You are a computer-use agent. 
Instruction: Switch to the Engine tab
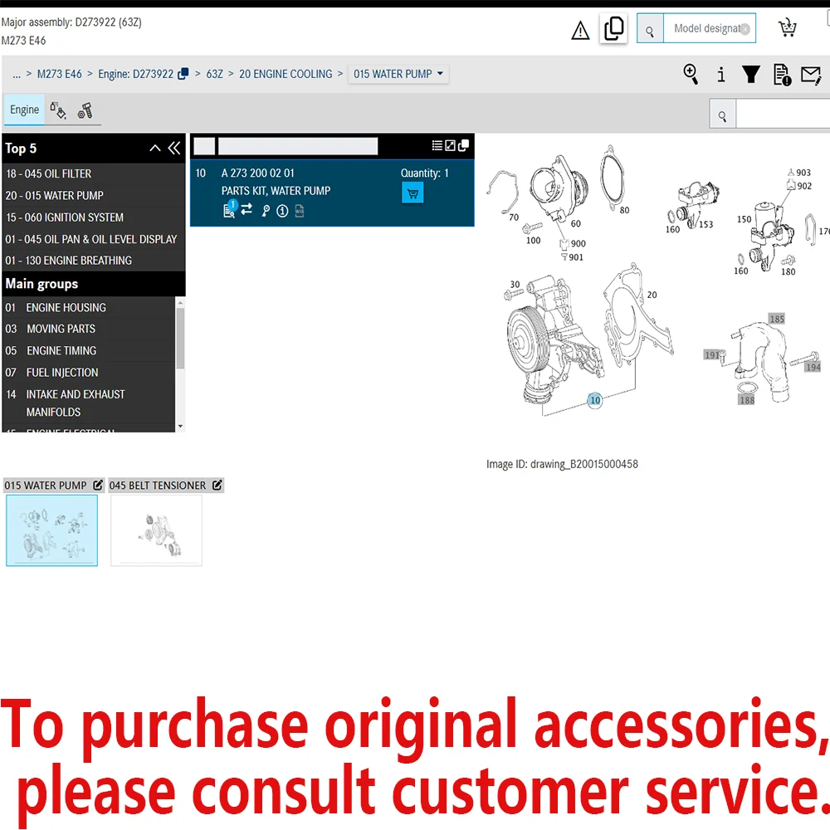pos(24,110)
